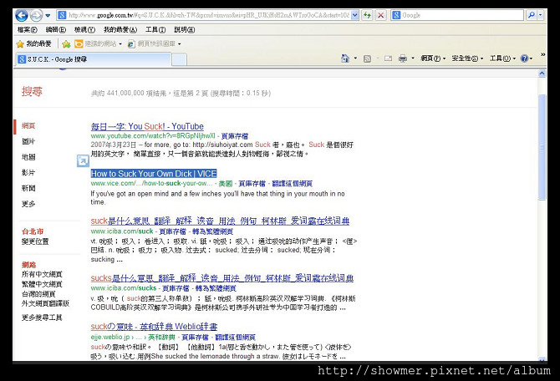560x381 pixels.
Task: Click 轉為繁體網頁 on iciba.com/suck result
Action: [213, 231]
